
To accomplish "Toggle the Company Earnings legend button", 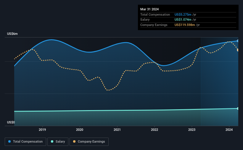I will click(89, 142).
